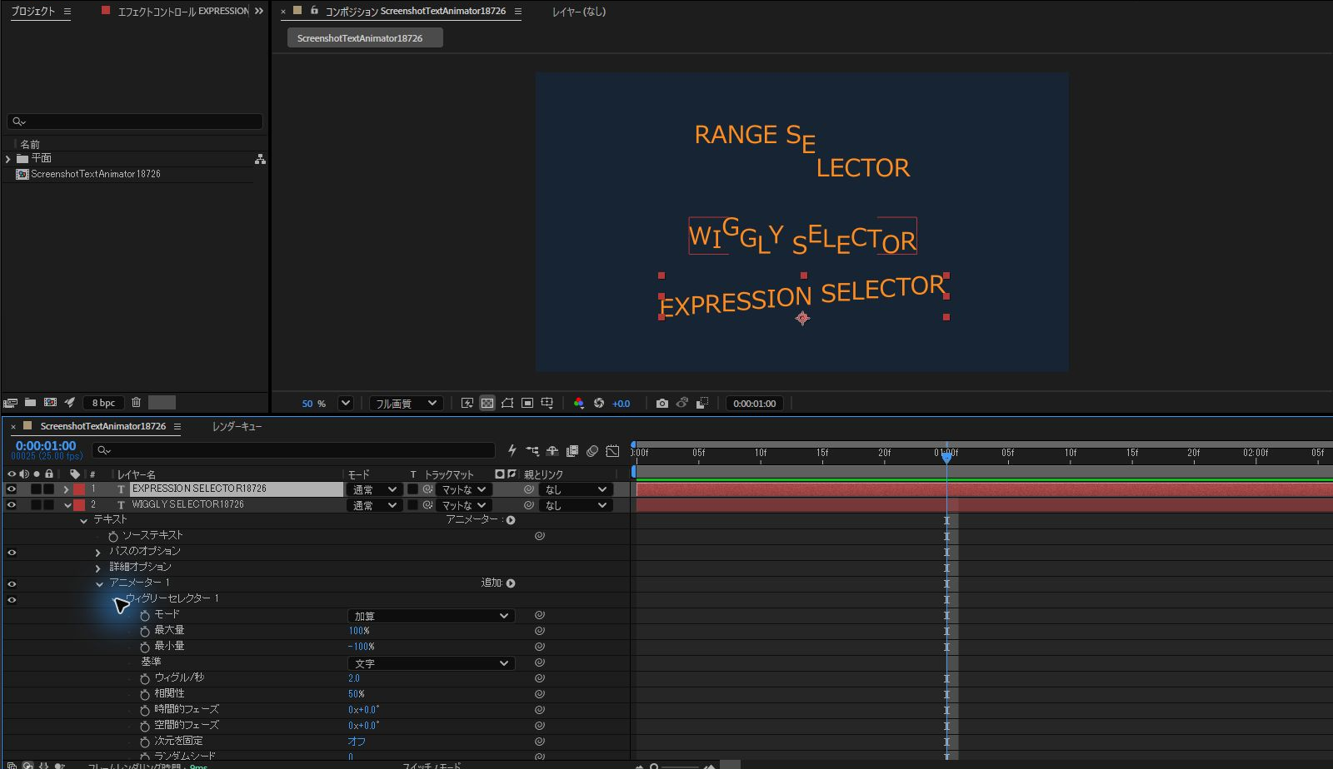The height and width of the screenshot is (769, 1333).
Task: Toggle eye for パスのオプション
Action: click(12, 553)
